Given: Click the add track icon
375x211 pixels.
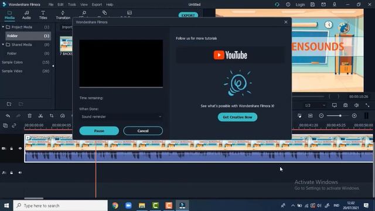Looking at the screenshot, I should [x=5, y=125].
